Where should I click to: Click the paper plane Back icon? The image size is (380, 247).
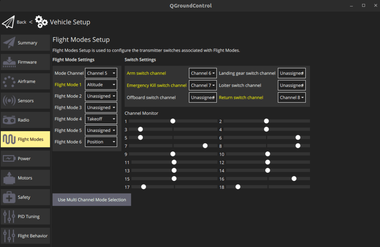[8, 22]
